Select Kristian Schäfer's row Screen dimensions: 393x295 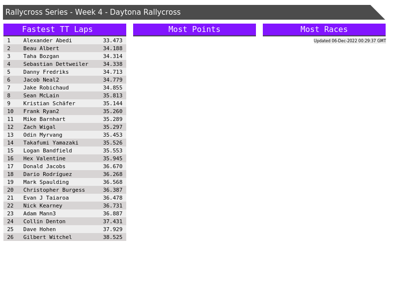(49, 103)
